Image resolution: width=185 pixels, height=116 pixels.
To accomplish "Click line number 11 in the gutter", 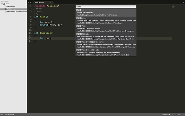I will [30, 33].
